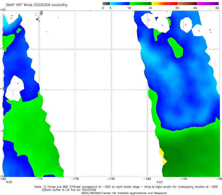Click the longitude label "-165"
This screenshot has height=195, width=222.
[111, 179]
